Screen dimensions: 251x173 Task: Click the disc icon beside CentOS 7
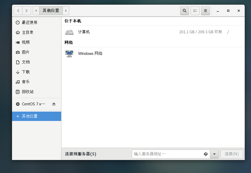coord(18,104)
